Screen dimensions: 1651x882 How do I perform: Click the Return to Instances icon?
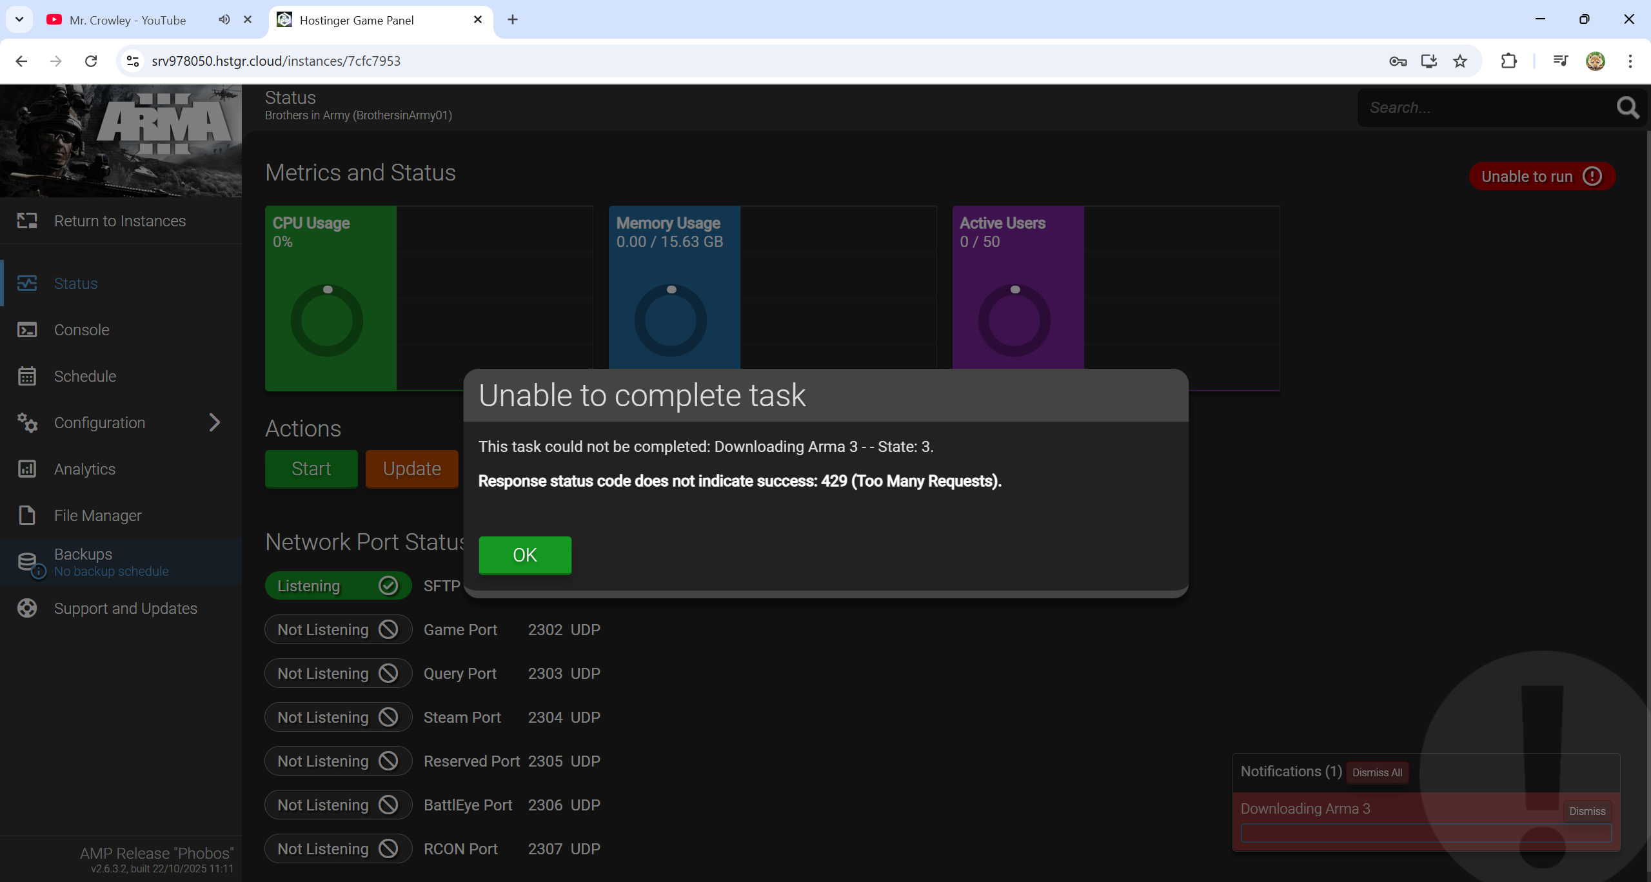pyautogui.click(x=27, y=221)
